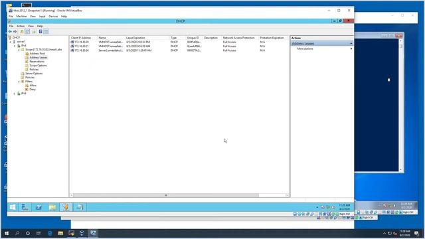Click the scroll right arrow in leases list
The height and width of the screenshot is (239, 425).
tap(287, 195)
